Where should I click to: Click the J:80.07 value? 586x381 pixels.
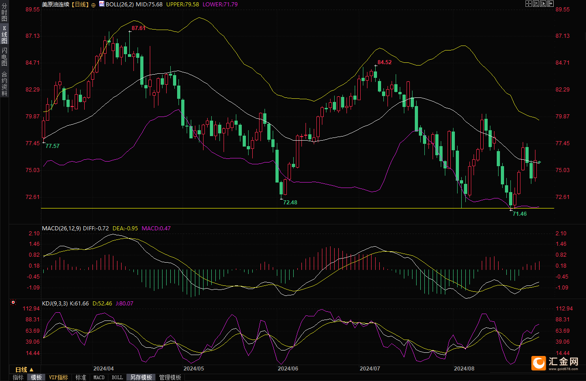click(x=125, y=303)
